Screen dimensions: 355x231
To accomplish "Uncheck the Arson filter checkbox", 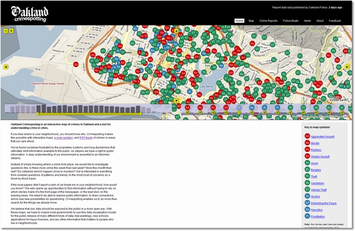I will click(x=342, y=112).
